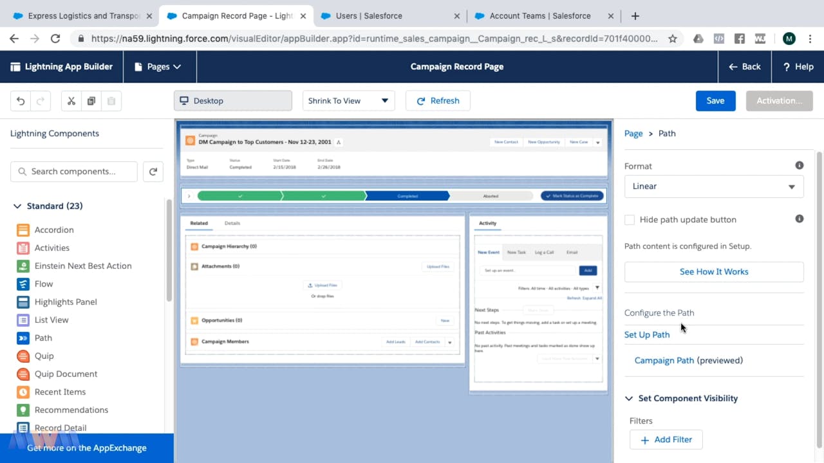Image resolution: width=824 pixels, height=463 pixels.
Task: Click Get more on the AppExchange
Action: (x=87, y=448)
